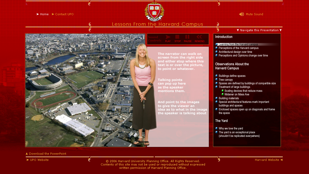Screen dimensions: 309x174
Task: Open the Tree canopy topic
Action: (226, 80)
